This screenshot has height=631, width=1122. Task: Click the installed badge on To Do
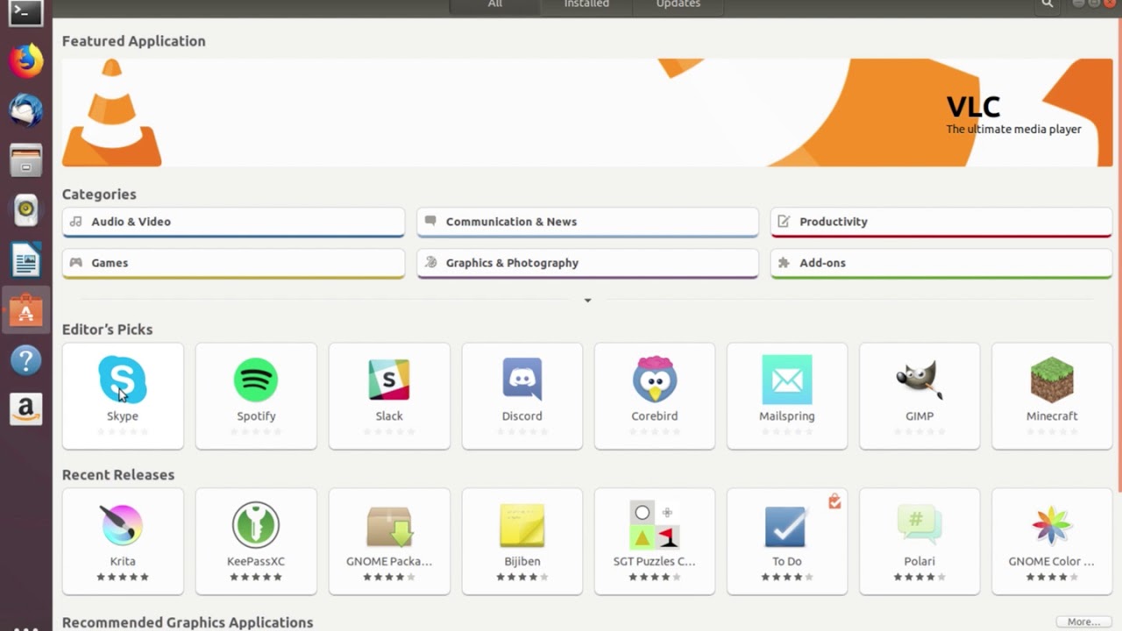coord(834,501)
